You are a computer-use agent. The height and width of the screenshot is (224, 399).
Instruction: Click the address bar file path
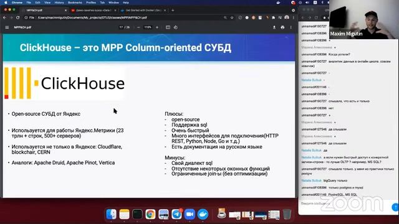coord(92,17)
